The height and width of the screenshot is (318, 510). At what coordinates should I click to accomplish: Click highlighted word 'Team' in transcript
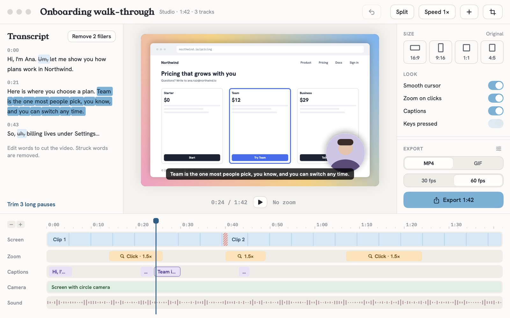pos(104,92)
